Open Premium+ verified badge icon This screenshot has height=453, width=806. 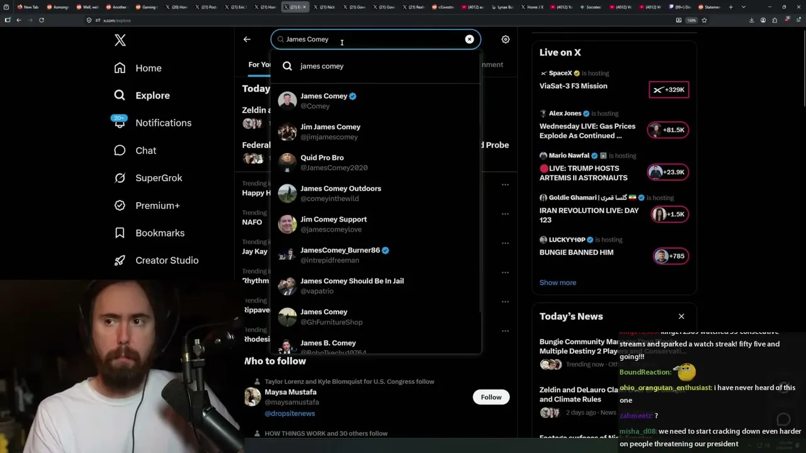point(120,205)
